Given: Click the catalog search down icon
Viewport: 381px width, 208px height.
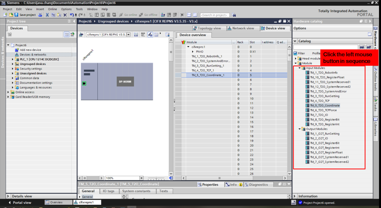Looking at the screenshot, I should [x=362, y=47].
